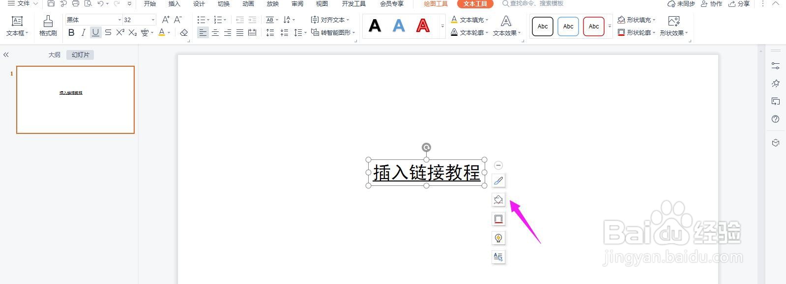Open the 形状填充 dropdown
Screen dimensions: 786x284
tap(637, 20)
